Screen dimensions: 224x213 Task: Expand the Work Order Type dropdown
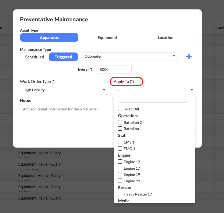[x=64, y=90]
